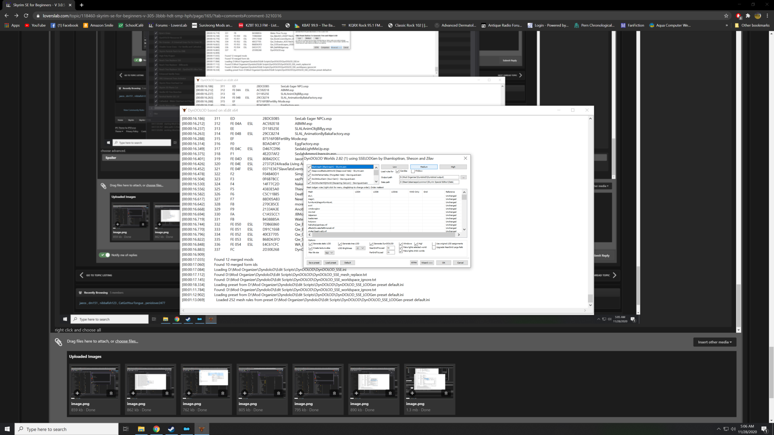The height and width of the screenshot is (435, 774).
Task: Toggle Fake lights selected world checkbox
Action: pos(401,248)
